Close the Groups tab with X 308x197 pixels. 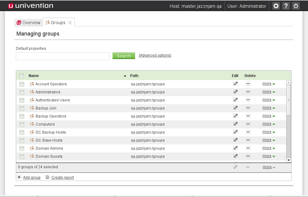click(70, 23)
